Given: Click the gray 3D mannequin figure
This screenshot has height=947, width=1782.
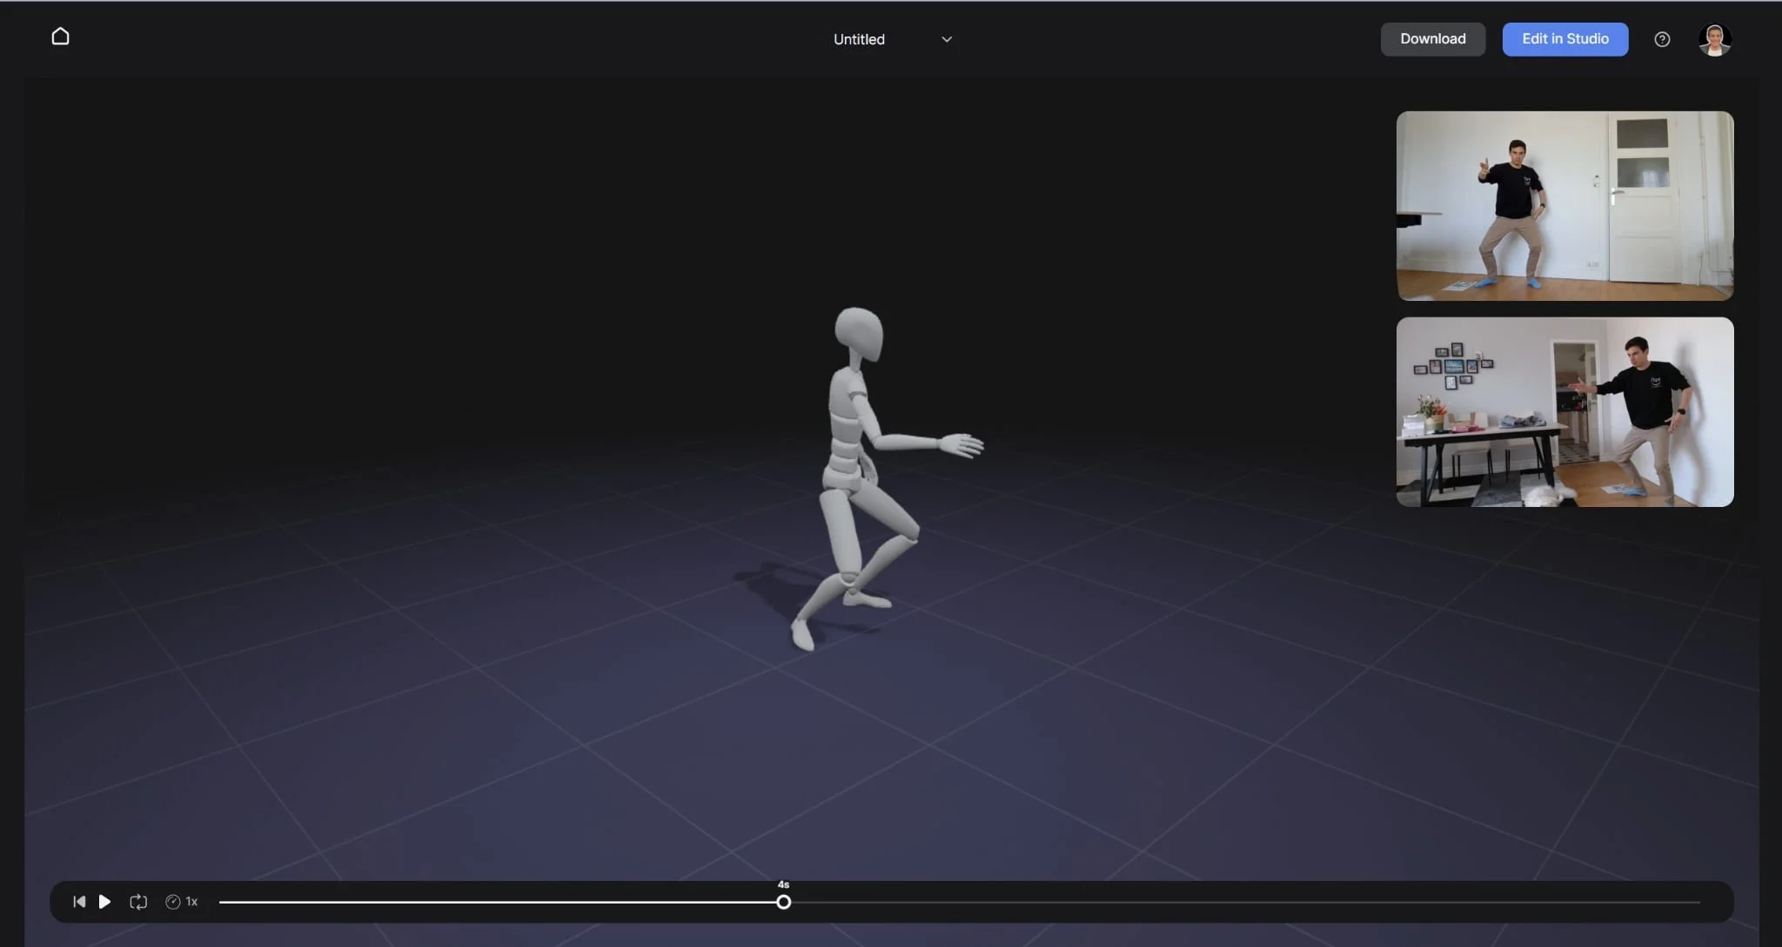Looking at the screenshot, I should click(848, 435).
